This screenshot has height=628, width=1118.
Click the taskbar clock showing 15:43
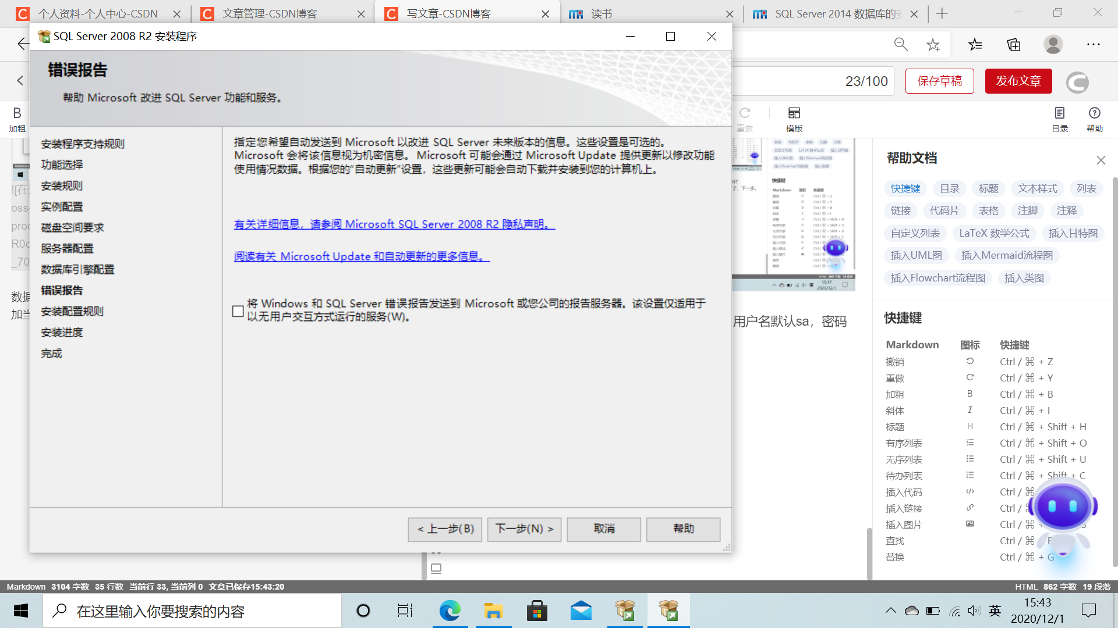pos(1038,611)
